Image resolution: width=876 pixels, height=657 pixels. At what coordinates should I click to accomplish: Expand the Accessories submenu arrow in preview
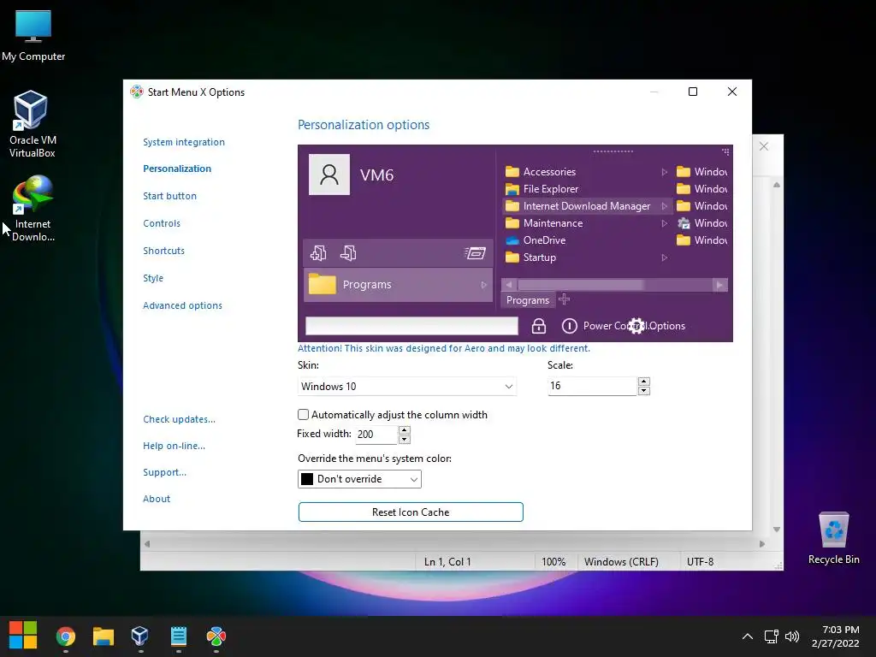(x=664, y=172)
